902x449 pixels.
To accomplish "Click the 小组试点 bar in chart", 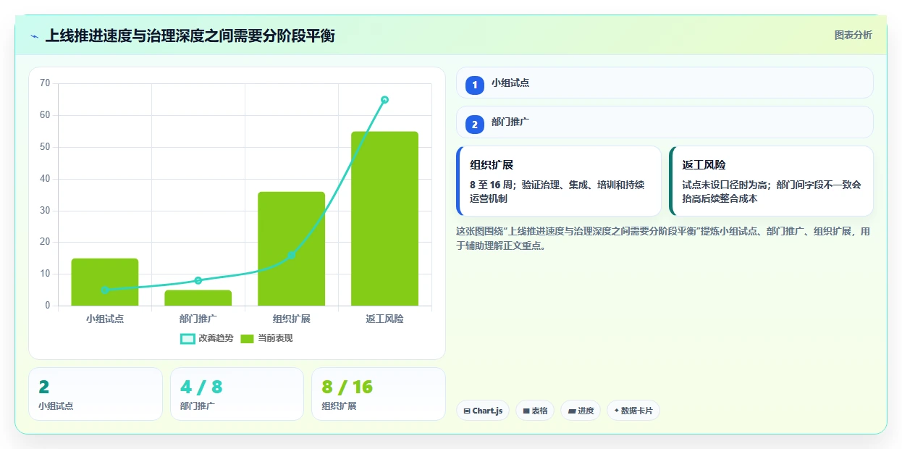I will pyautogui.click(x=105, y=282).
